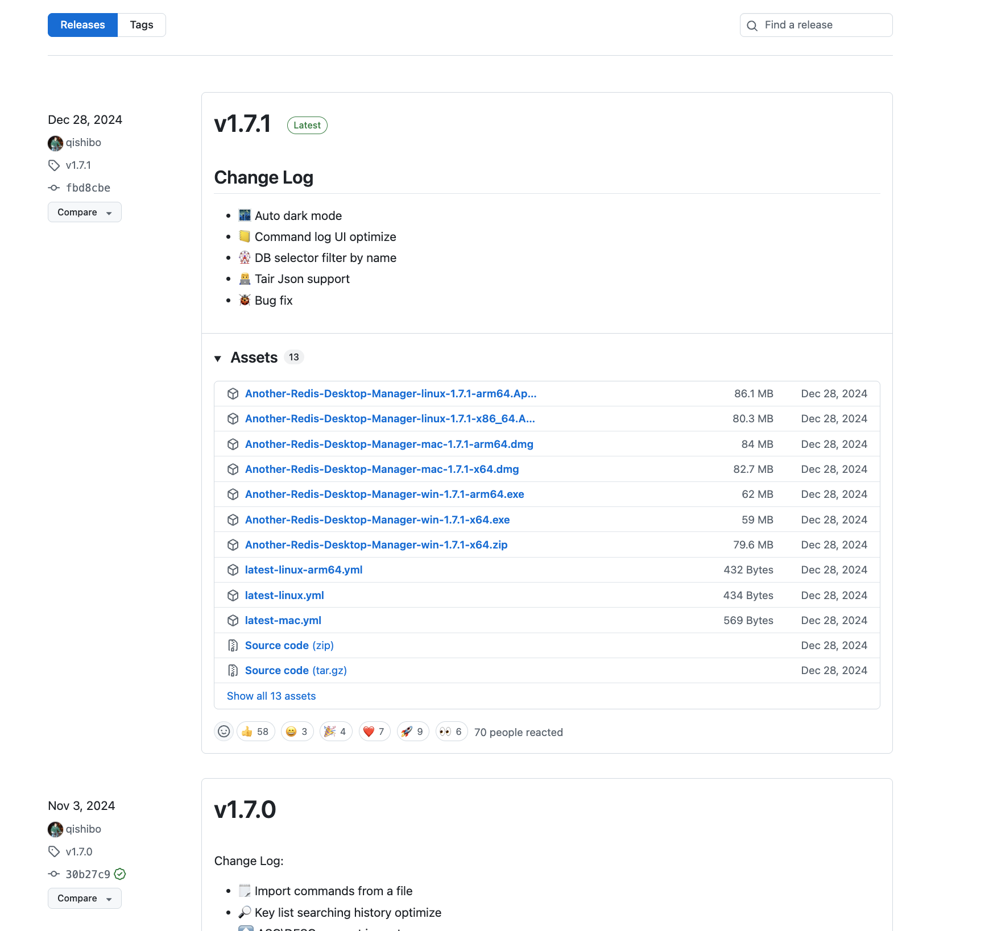
Task: Open commit fbd8cbe
Action: tap(88, 188)
